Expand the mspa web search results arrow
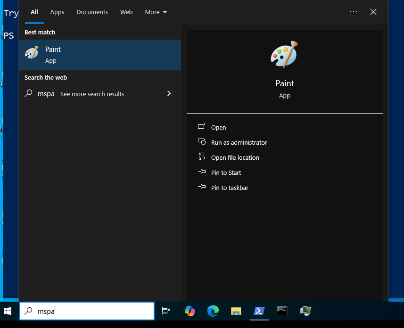404x328 pixels. pos(169,94)
